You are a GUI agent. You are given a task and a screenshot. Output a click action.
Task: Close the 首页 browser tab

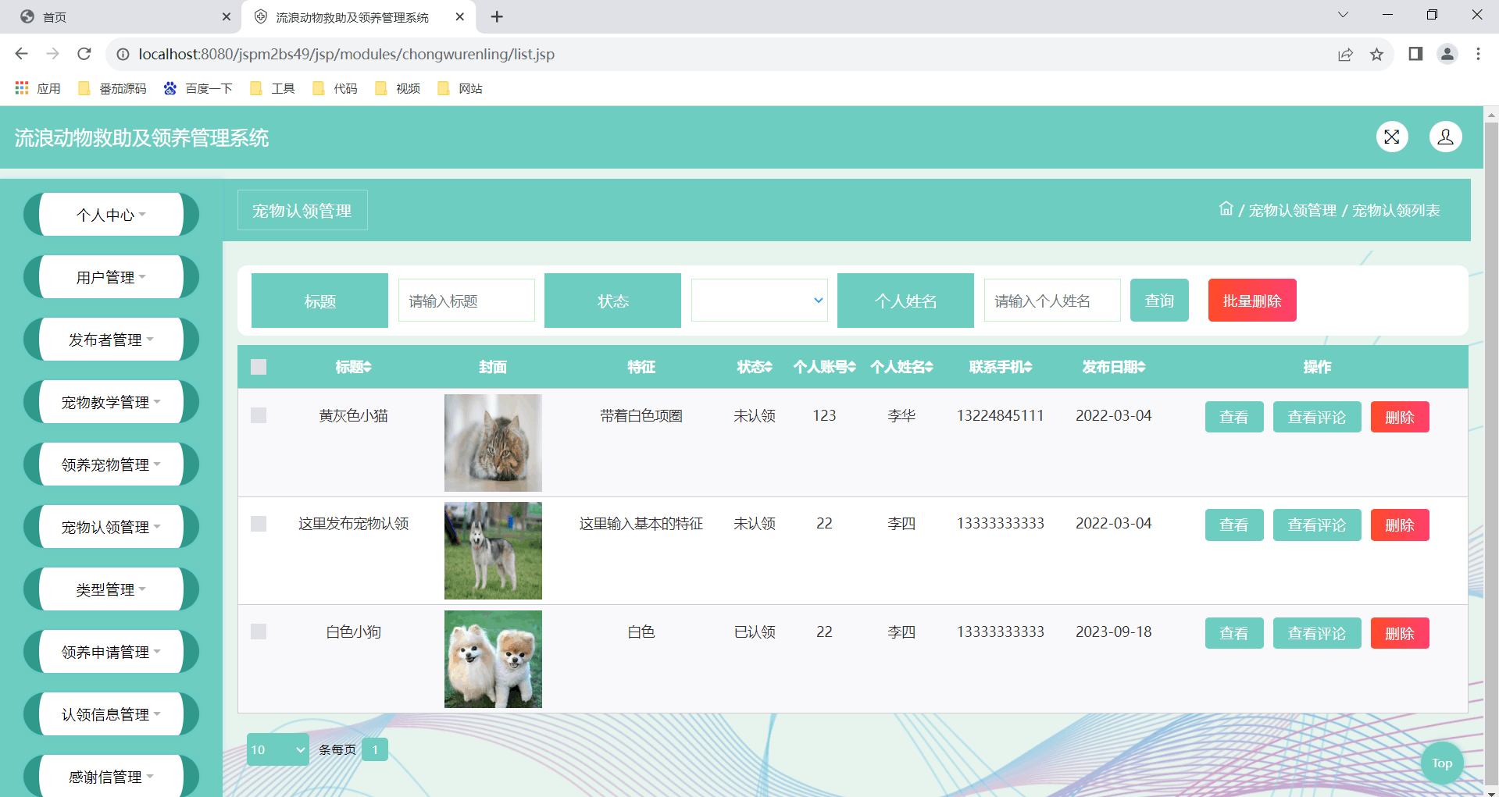coord(227,16)
